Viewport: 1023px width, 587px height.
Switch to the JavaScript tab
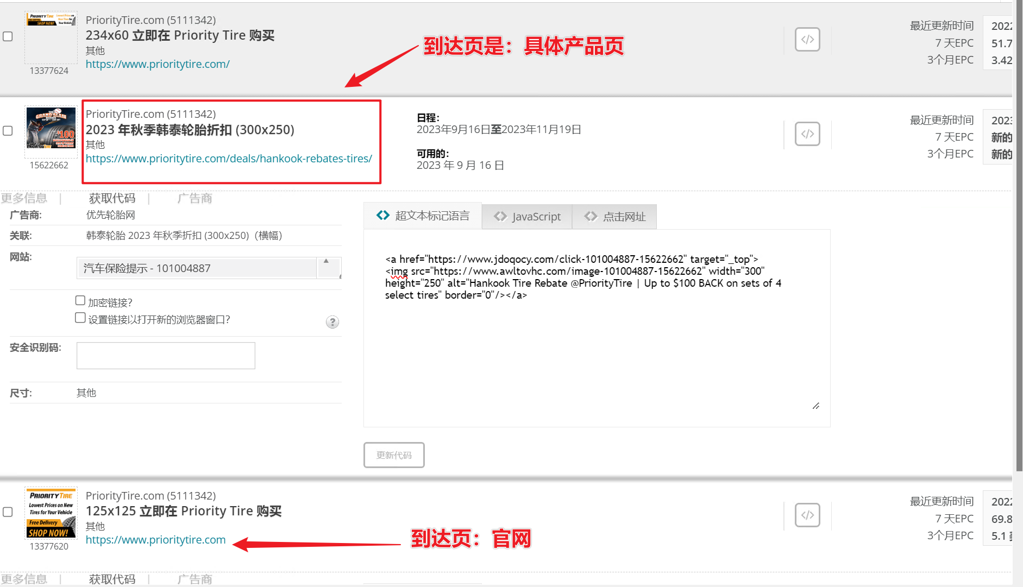pyautogui.click(x=527, y=217)
